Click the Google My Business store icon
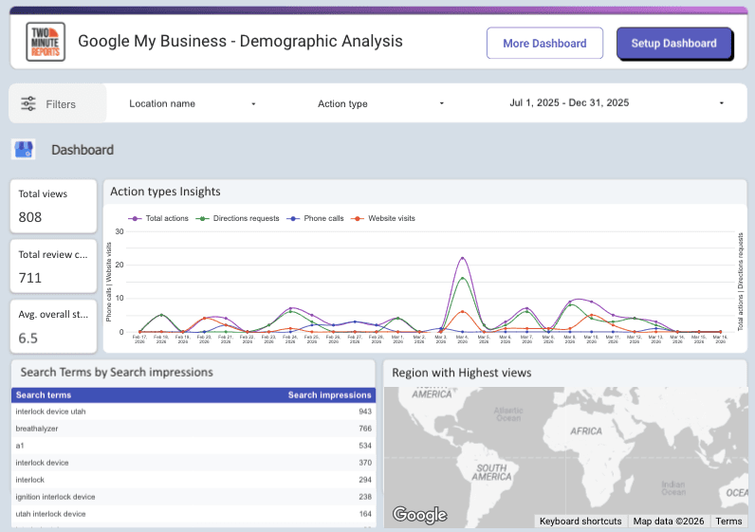755x532 pixels. (23, 150)
